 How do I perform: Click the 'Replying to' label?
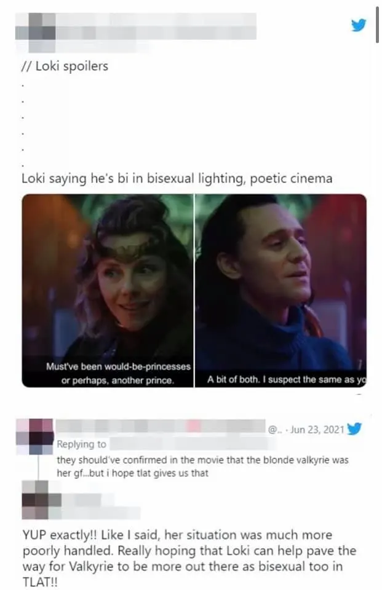(x=81, y=444)
